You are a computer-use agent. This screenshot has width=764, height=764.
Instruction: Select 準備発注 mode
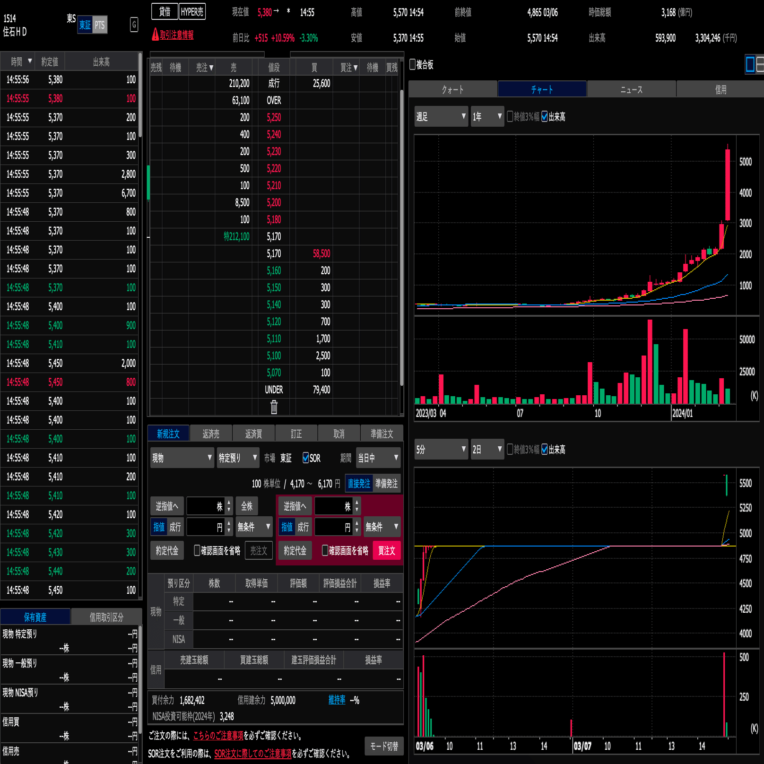pyautogui.click(x=387, y=483)
